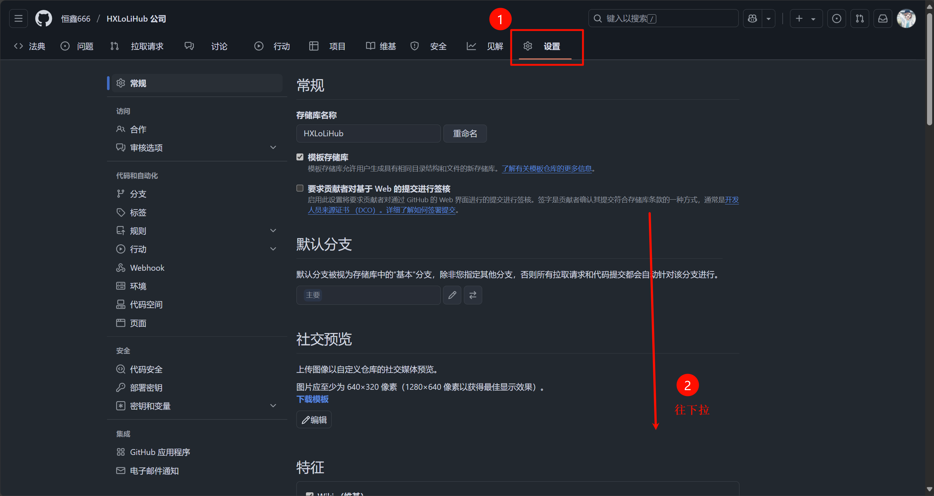Open link 了解有关模板仓库的更多信息
Image resolution: width=934 pixels, height=496 pixels.
(547, 169)
